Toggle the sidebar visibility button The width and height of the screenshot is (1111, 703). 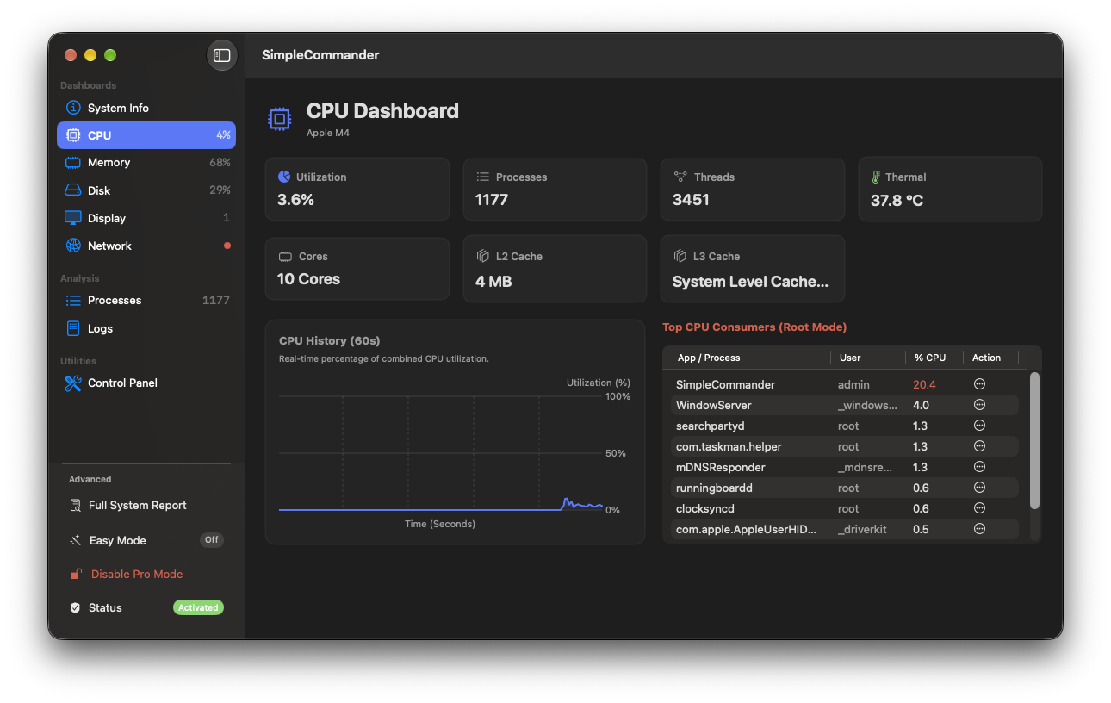point(221,55)
